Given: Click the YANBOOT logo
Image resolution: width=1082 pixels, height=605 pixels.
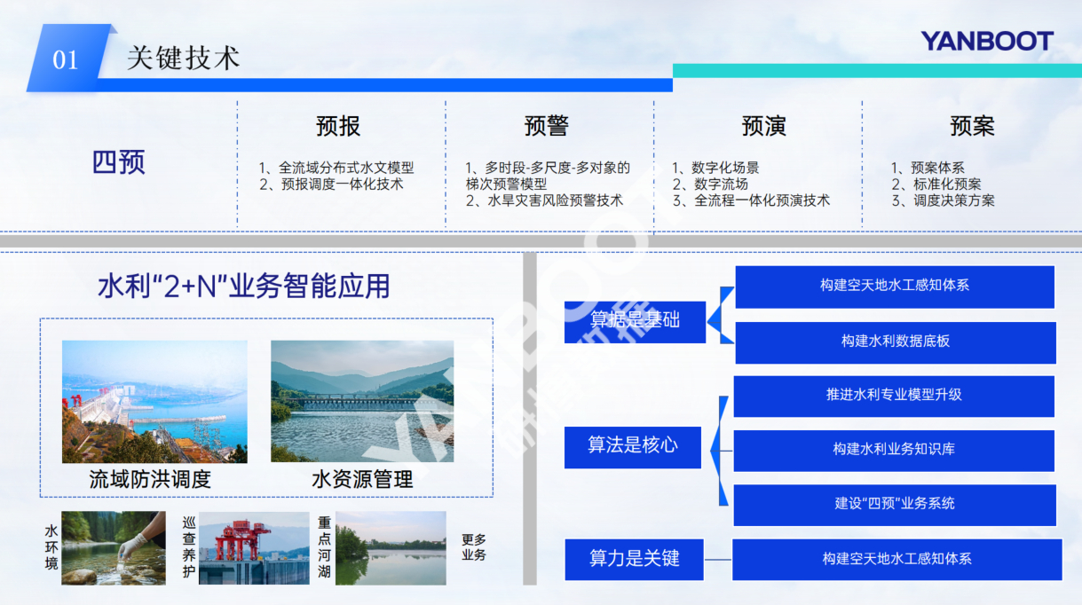Looking at the screenshot, I should pos(986,41).
